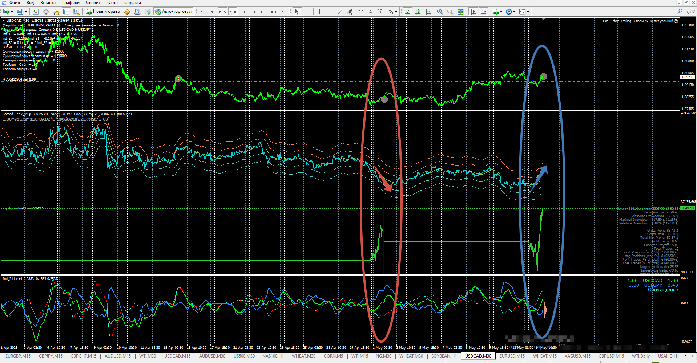This screenshot has width=697, height=363.
Task: Open the Сервис menu
Action: click(93, 3)
